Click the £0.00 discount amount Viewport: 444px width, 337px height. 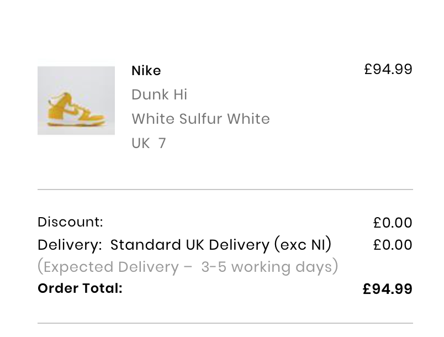click(393, 223)
